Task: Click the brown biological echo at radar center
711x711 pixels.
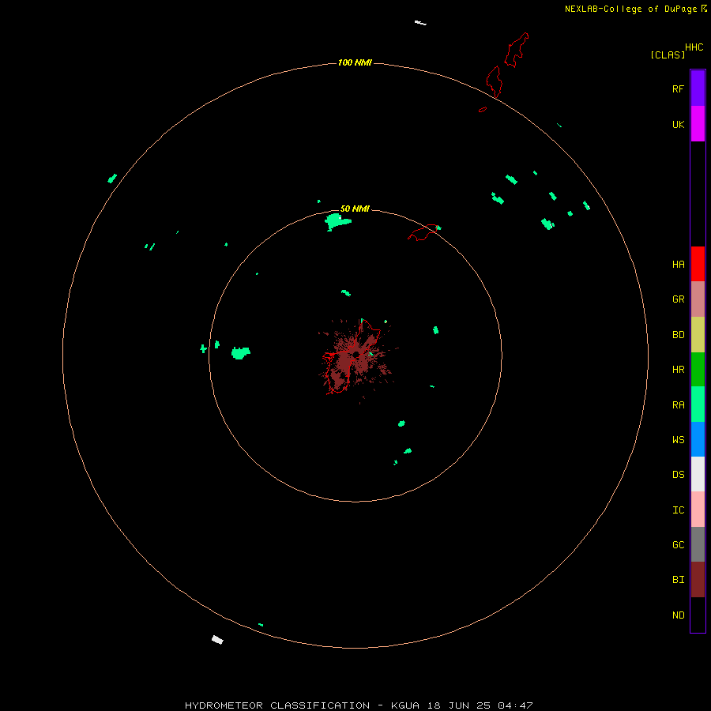Action: [x=356, y=361]
